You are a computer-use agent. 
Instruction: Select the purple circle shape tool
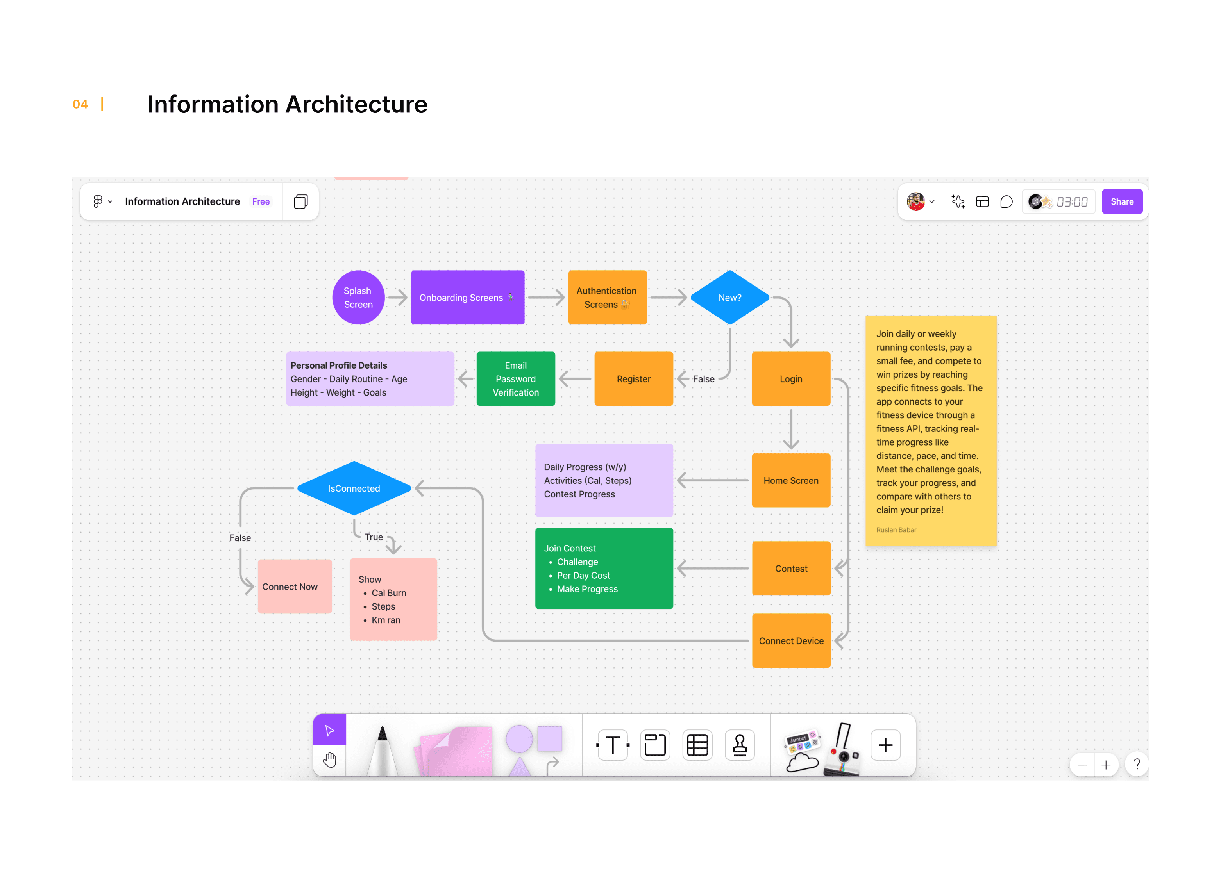[x=518, y=739]
